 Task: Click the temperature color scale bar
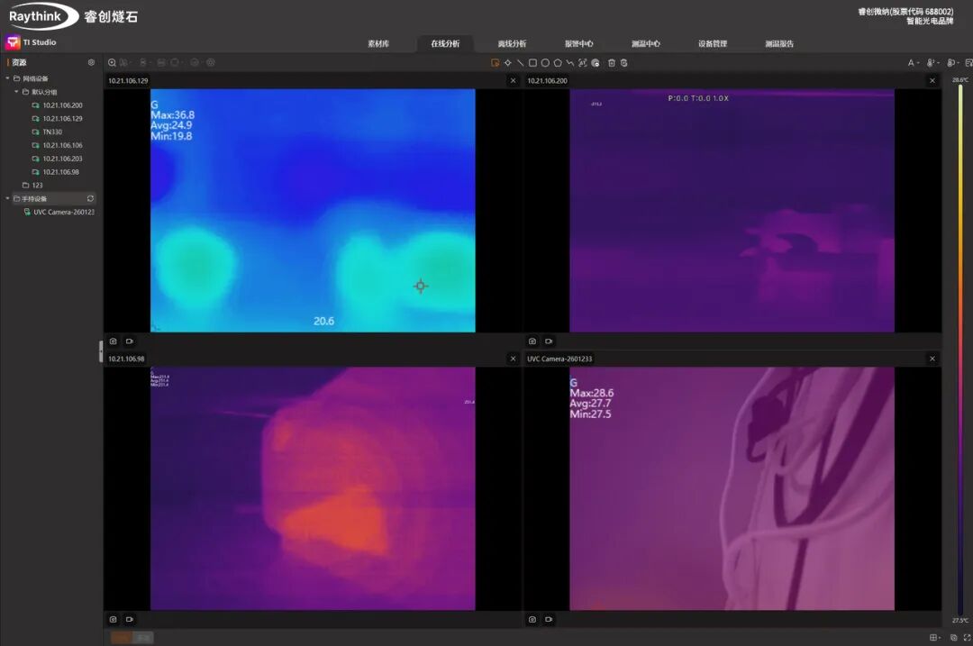(960, 350)
